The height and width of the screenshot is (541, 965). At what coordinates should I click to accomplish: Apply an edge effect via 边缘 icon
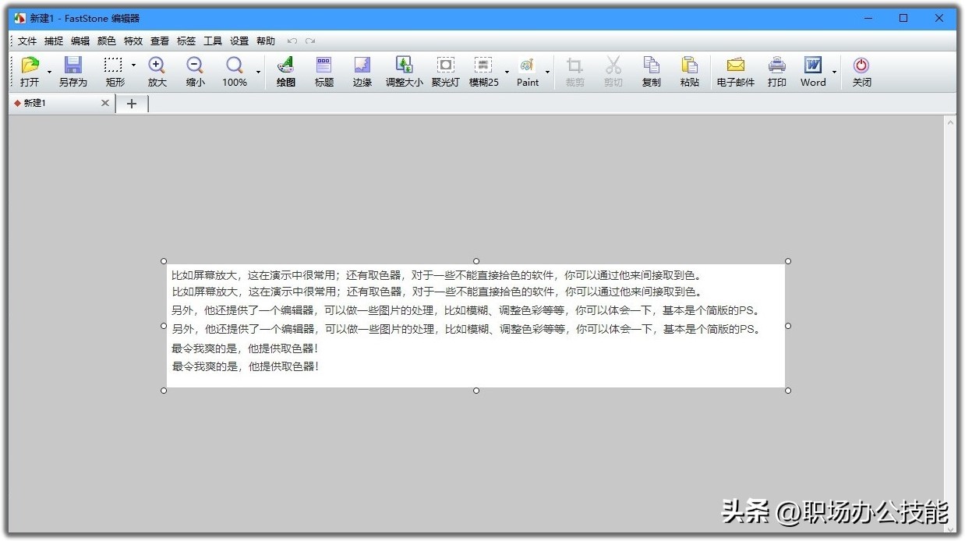coord(362,70)
